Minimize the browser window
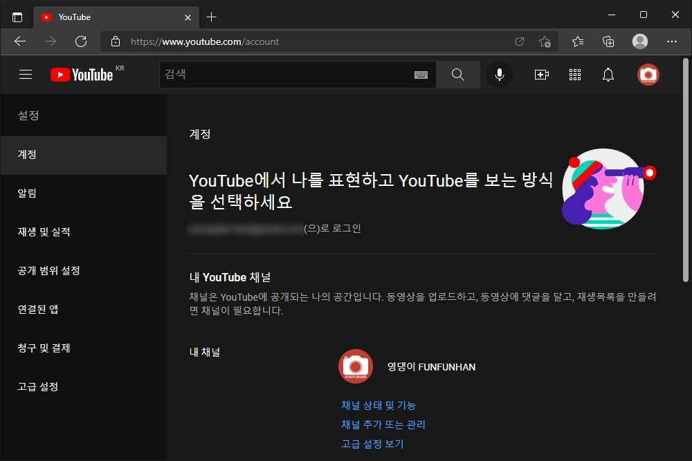Screen dimensions: 692x461 click(x=612, y=15)
